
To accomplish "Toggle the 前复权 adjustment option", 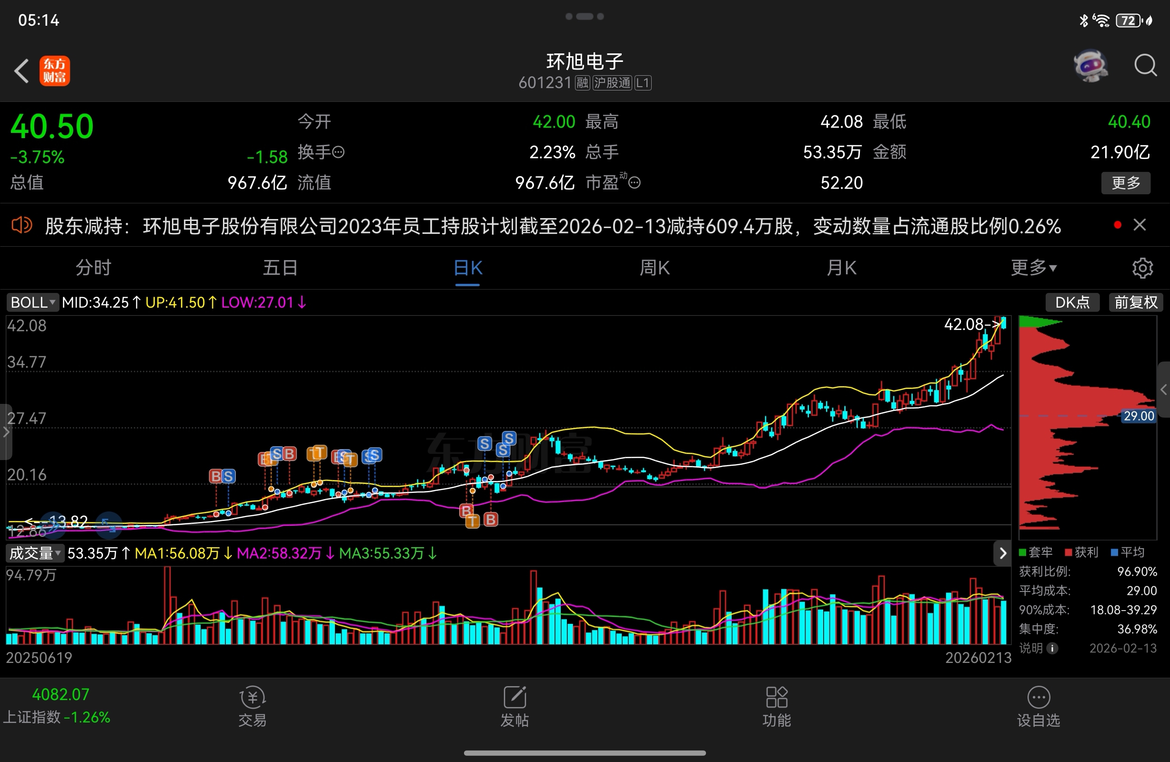I will click(1136, 302).
